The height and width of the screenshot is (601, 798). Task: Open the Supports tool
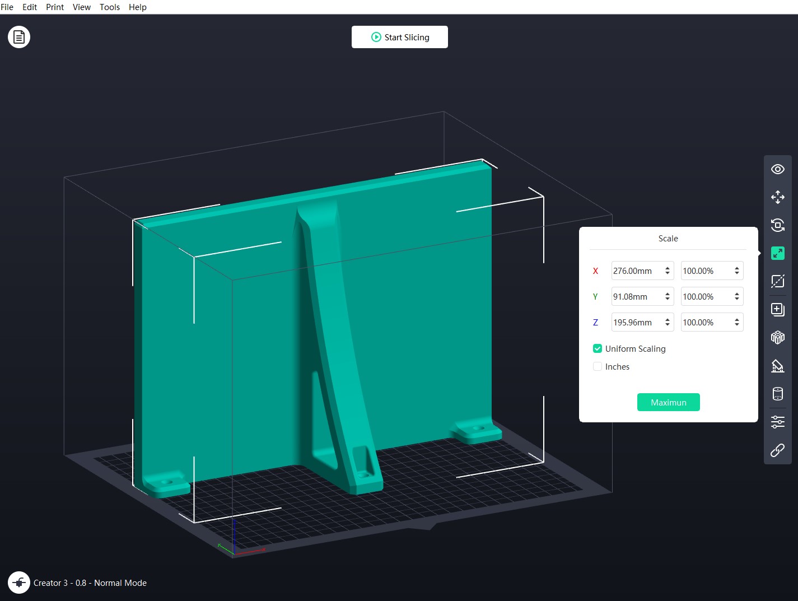coord(777,365)
